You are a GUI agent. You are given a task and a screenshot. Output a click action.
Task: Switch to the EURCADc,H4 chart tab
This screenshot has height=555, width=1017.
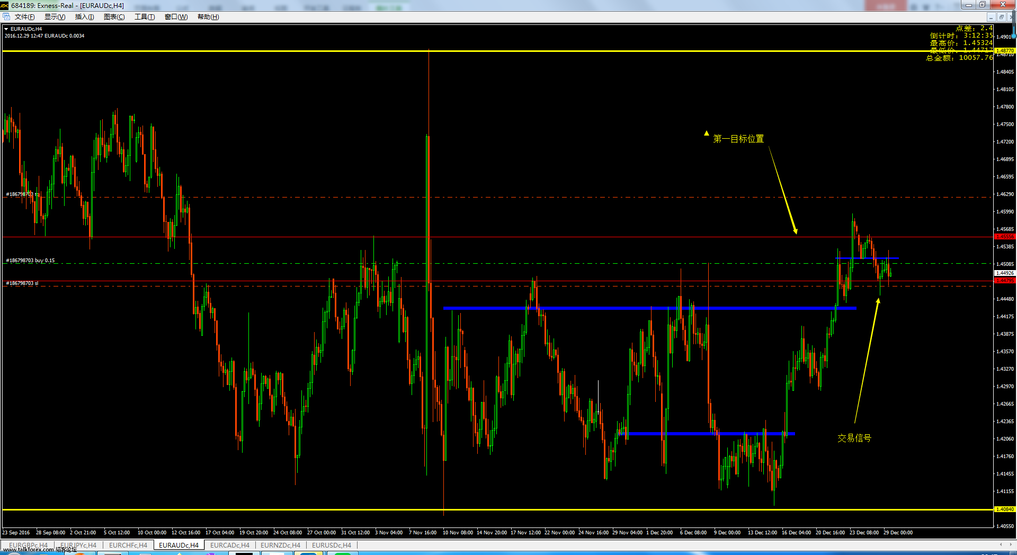(x=230, y=545)
